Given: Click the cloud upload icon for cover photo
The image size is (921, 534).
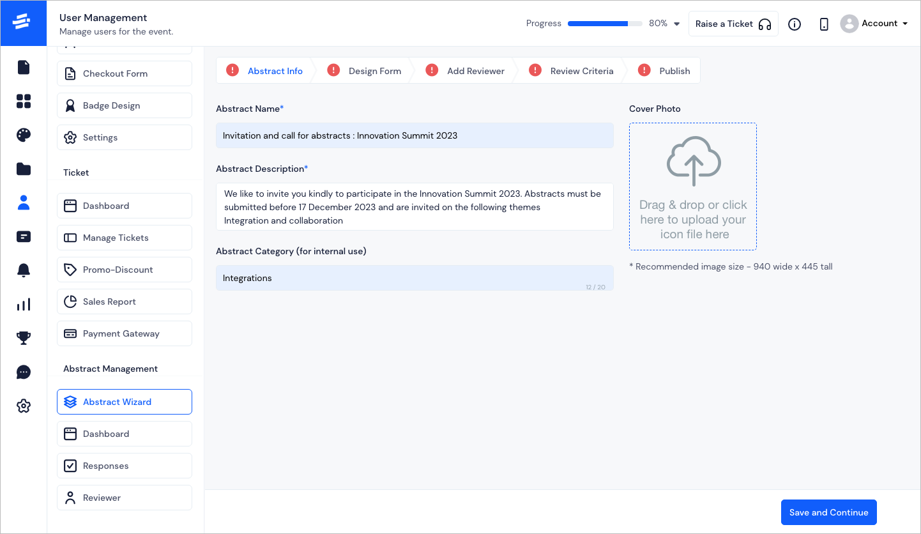Looking at the screenshot, I should click(x=694, y=161).
